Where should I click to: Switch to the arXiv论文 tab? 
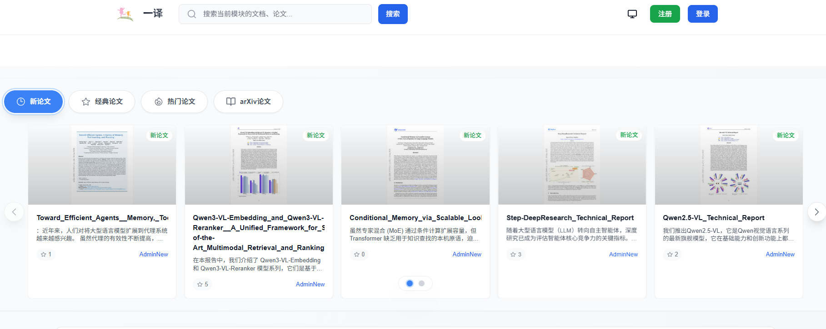248,102
